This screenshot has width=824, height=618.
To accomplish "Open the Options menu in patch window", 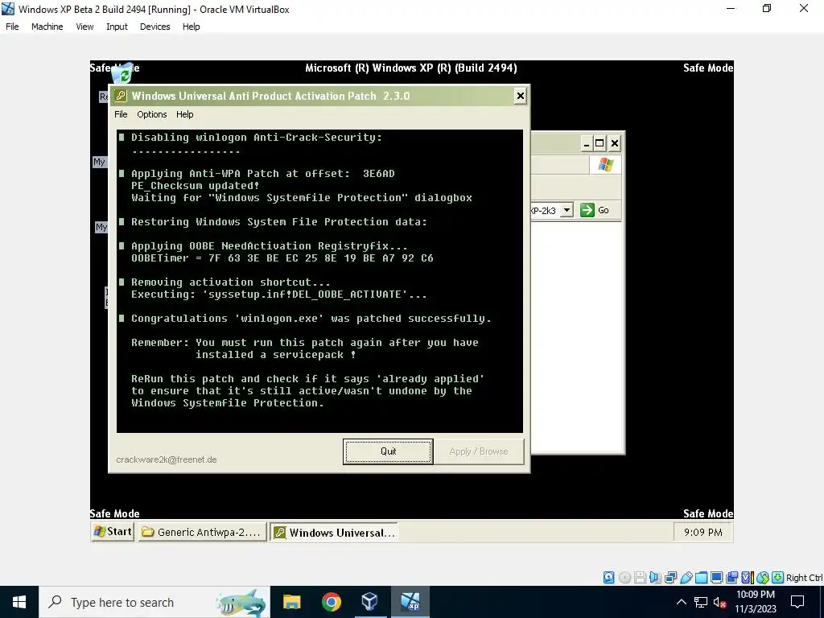I will click(x=152, y=114).
